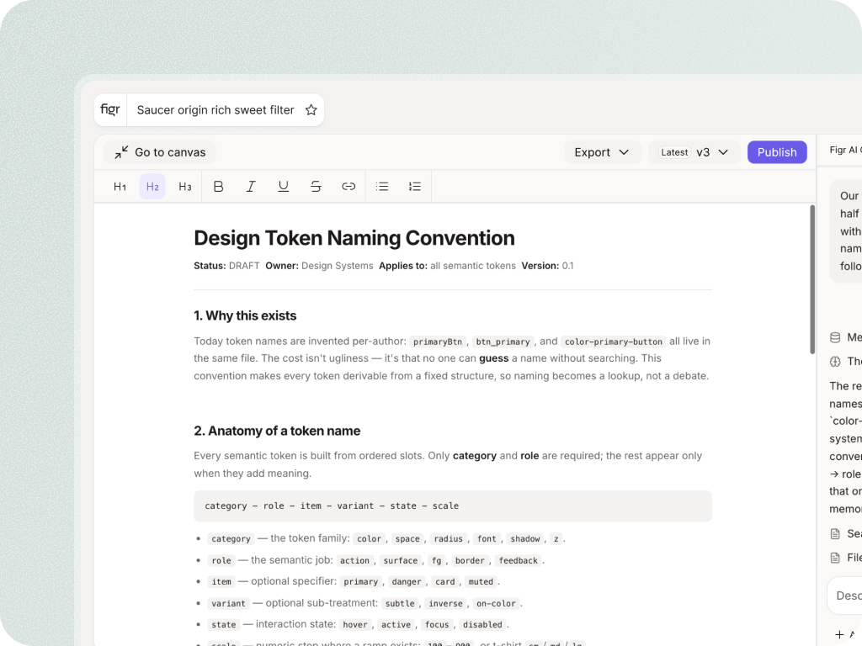Open the Export dropdown

tap(603, 152)
